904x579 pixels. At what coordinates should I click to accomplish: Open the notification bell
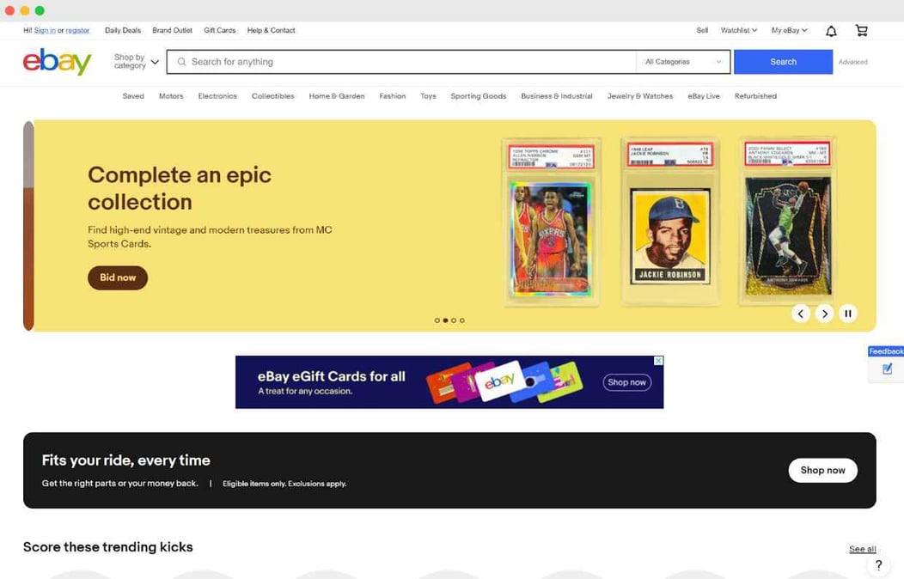coord(830,30)
